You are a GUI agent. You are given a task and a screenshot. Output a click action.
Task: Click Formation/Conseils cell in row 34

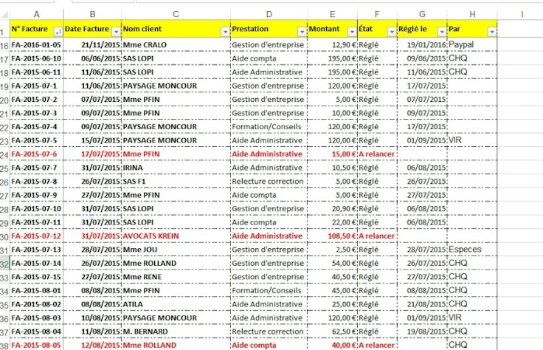point(269,290)
